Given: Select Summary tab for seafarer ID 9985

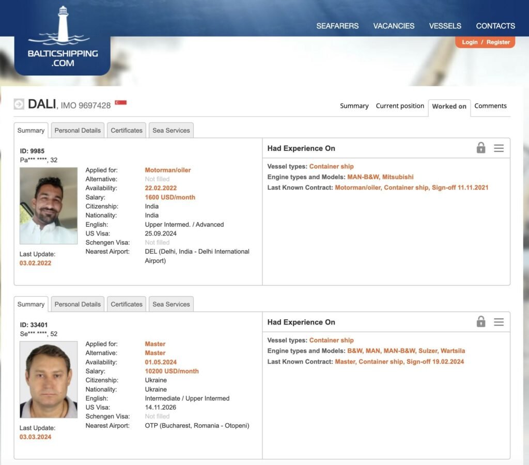Looking at the screenshot, I should point(31,130).
